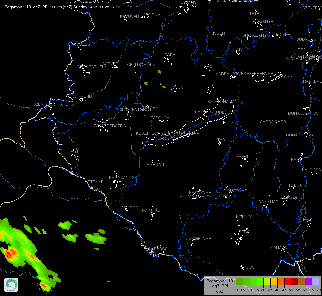Click the GÁRDONY city label

pyautogui.click(x=283, y=77)
